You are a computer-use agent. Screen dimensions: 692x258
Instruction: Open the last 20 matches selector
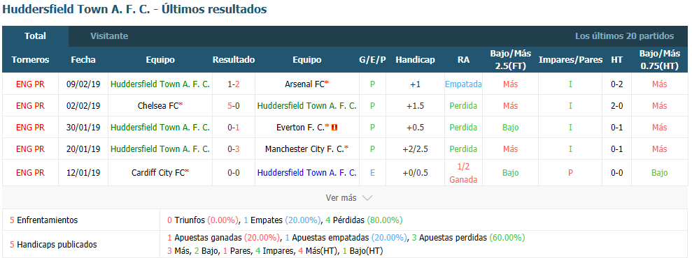(624, 36)
